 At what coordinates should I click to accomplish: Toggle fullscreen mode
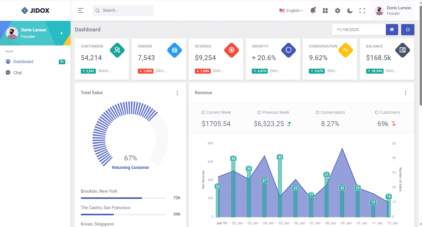click(x=362, y=11)
